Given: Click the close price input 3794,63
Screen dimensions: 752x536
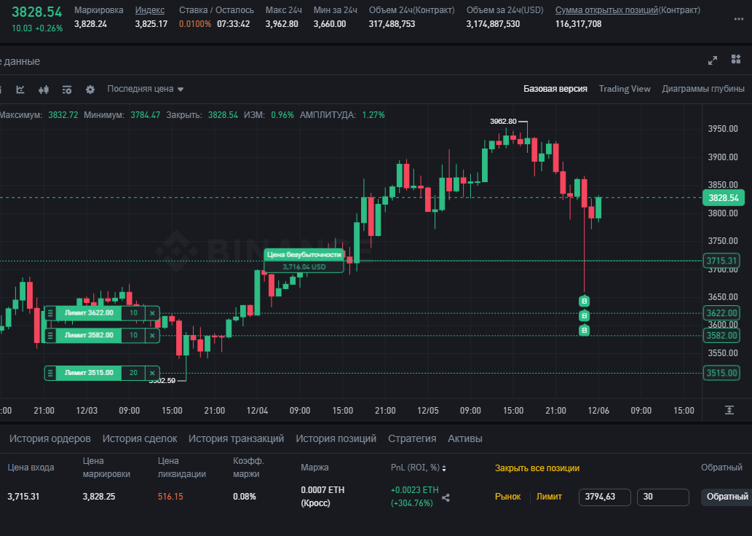Looking at the screenshot, I should point(605,497).
